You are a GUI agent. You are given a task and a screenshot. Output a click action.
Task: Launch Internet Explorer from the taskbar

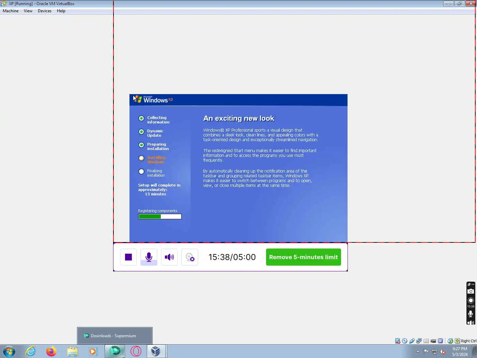31,351
